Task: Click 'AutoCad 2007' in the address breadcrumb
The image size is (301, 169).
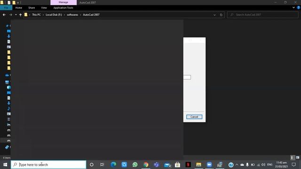Action: pos(91,15)
